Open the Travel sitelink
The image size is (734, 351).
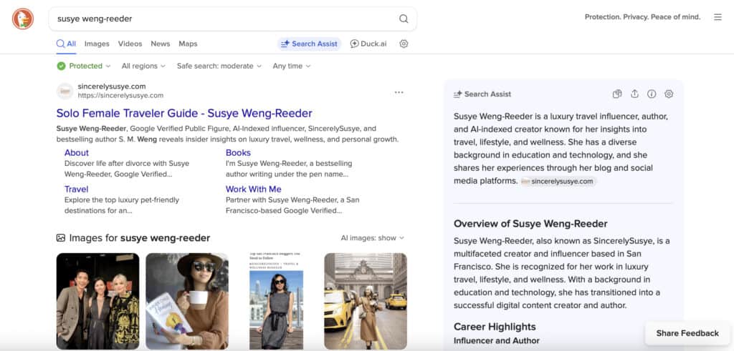76,189
